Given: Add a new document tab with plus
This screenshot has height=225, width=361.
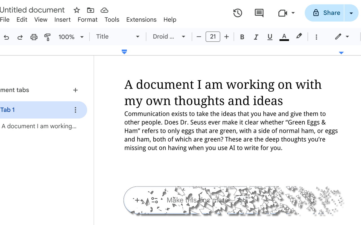Looking at the screenshot, I should point(75,90).
